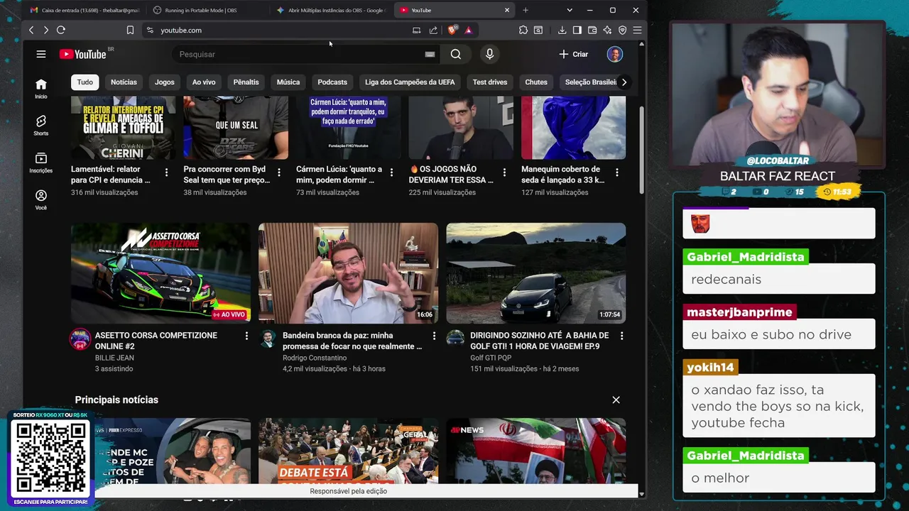Open Brave Wallet icon
Image resolution: width=909 pixels, height=511 pixels.
point(592,30)
